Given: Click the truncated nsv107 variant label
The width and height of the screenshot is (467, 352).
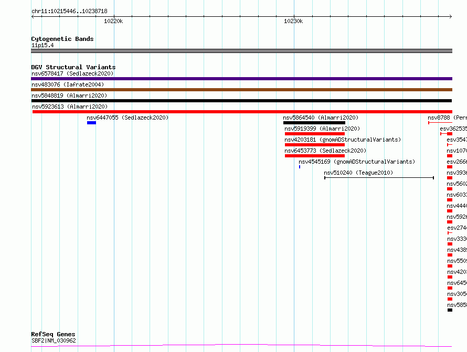Looking at the screenshot, I should [457, 151].
